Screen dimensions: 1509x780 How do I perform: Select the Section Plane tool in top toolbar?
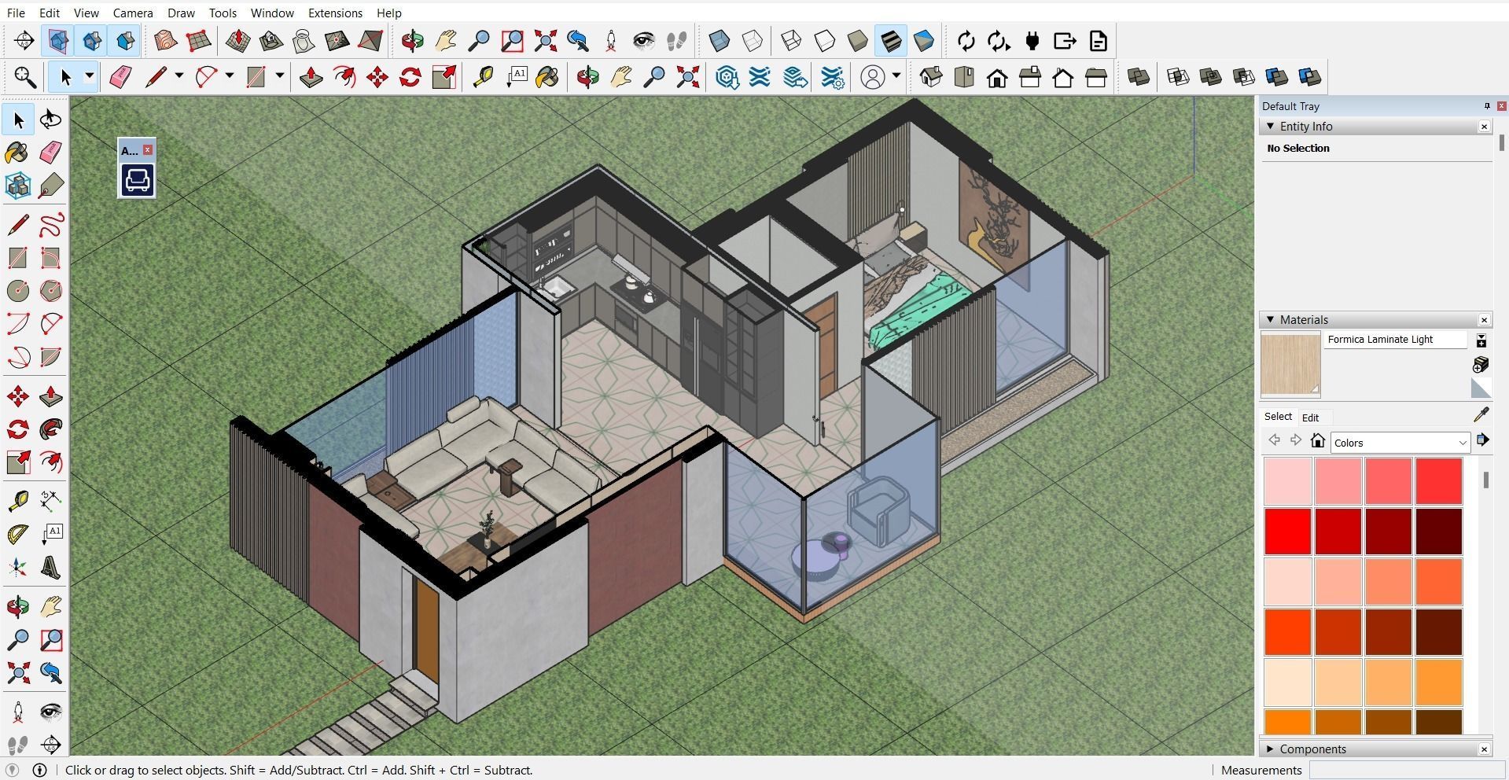[x=24, y=41]
